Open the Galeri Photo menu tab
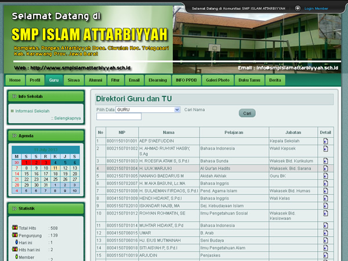Image resolution: width=348 pixels, height=261 pixels. point(217,80)
